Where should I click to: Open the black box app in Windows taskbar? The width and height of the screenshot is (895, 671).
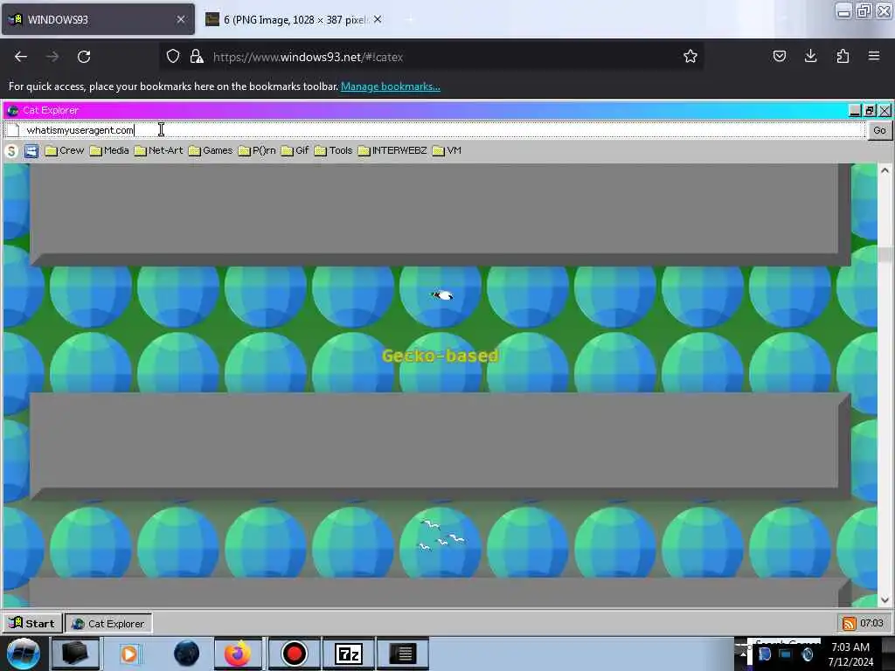pos(75,654)
